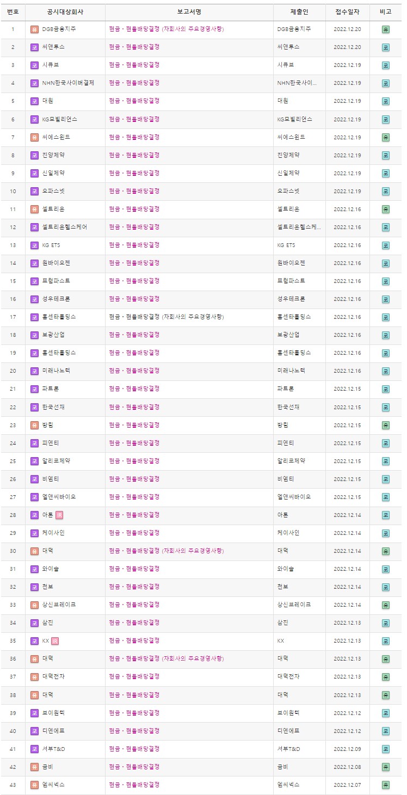The width and height of the screenshot is (407, 795).
Task: Click the 유 badge before 엠씨넥스 company name
Action: tap(34, 785)
